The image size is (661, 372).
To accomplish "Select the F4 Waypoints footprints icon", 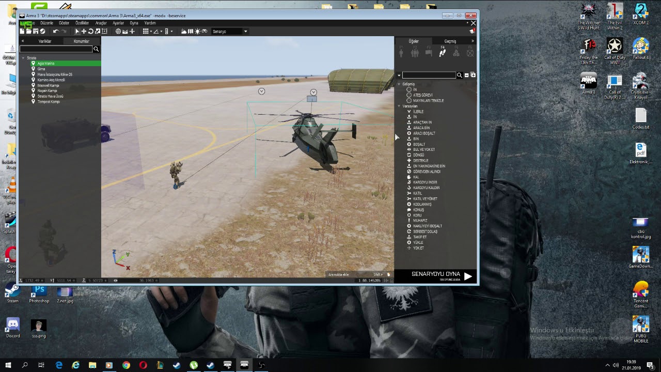I will point(443,52).
